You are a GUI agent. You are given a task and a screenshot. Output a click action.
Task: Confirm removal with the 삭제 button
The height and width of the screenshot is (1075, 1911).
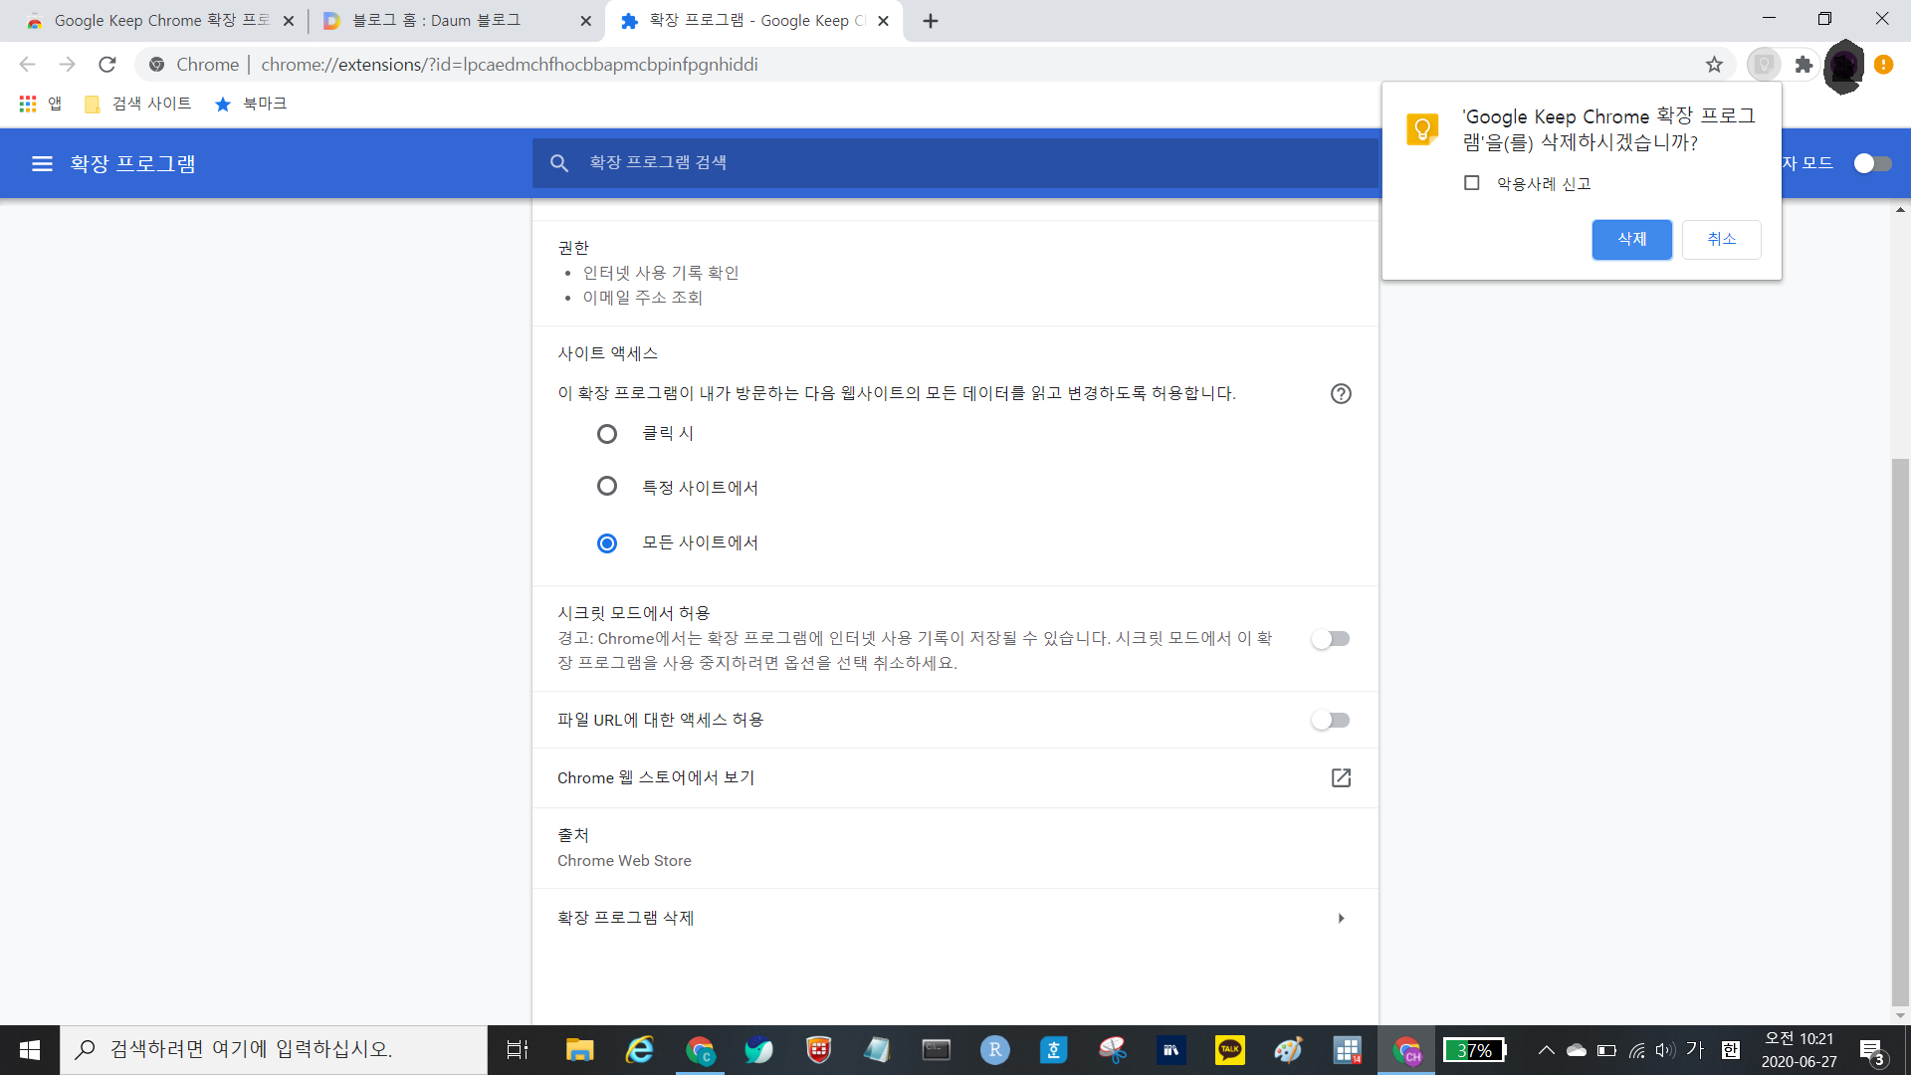(x=1631, y=240)
